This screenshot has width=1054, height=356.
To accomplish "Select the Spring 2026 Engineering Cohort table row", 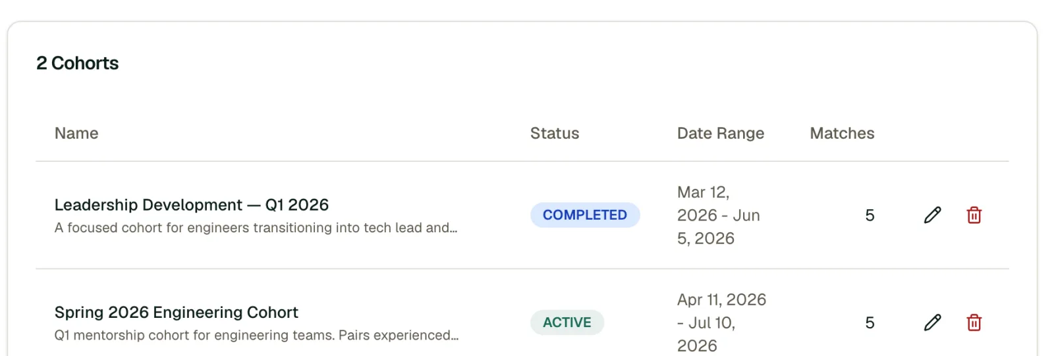I will [x=522, y=313].
